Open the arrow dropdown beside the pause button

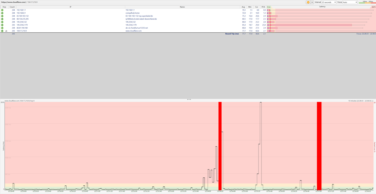[x=312, y=2]
